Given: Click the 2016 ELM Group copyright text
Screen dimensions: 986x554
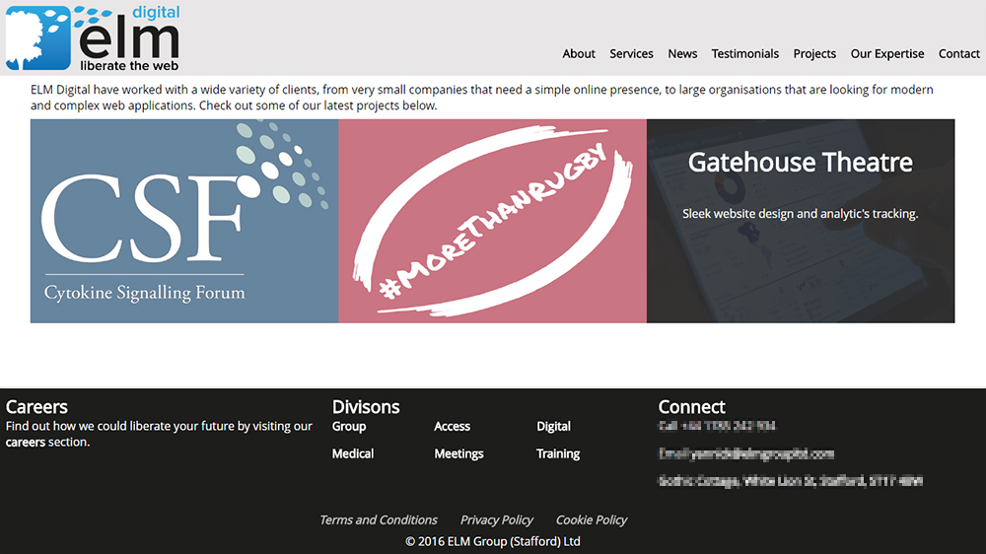Looking at the screenshot, I should click(493, 541).
